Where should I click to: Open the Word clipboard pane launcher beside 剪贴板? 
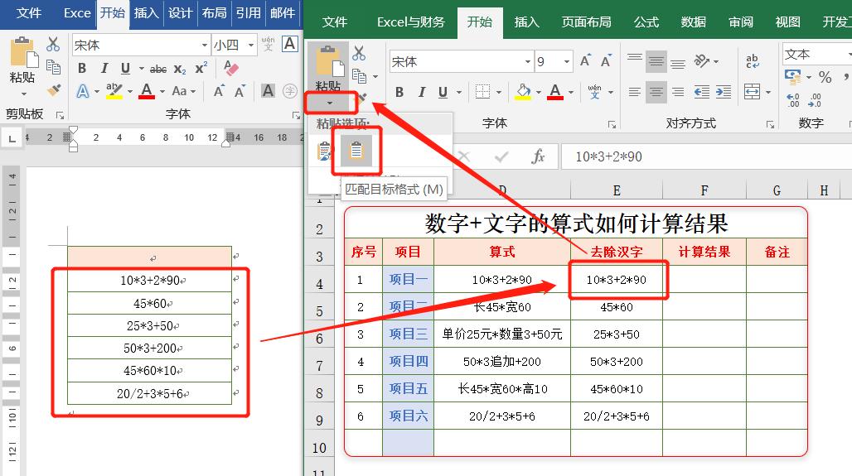point(61,115)
